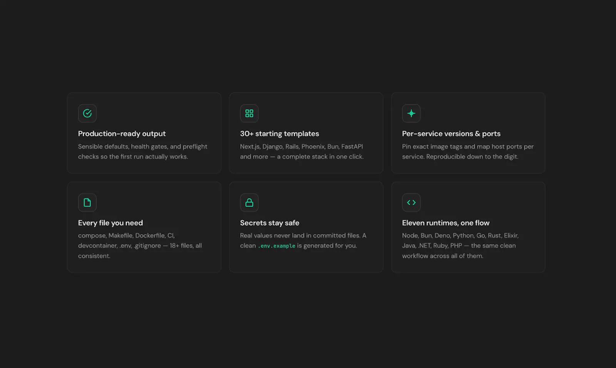Click the file icon above Every file you need
Image resolution: width=616 pixels, height=368 pixels.
87,203
